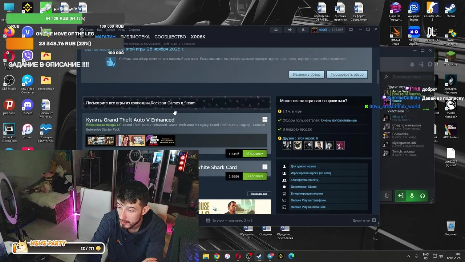Open Wallpaper Engine desktop shortcut

[414, 12]
